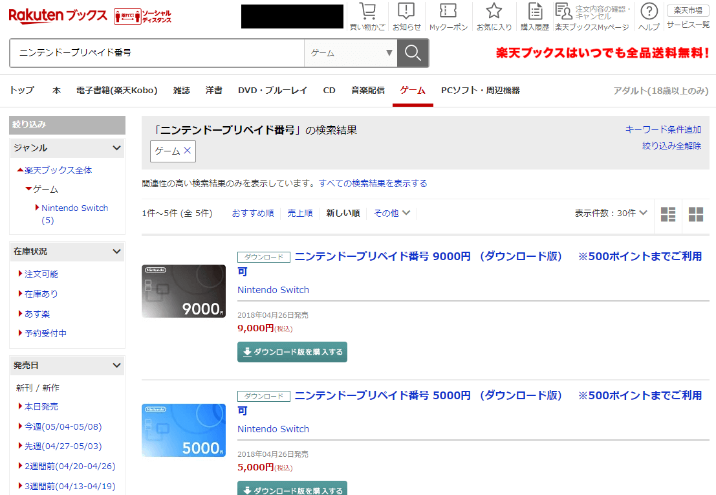Remove the ゲーム filter tag with X

tap(187, 151)
